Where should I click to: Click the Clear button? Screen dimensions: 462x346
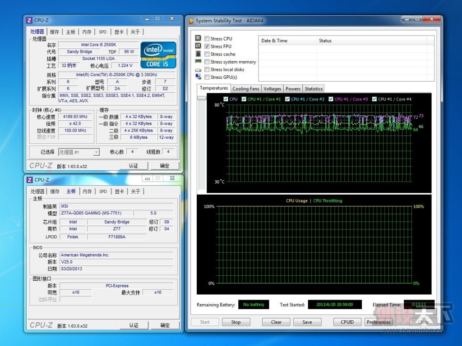276,322
